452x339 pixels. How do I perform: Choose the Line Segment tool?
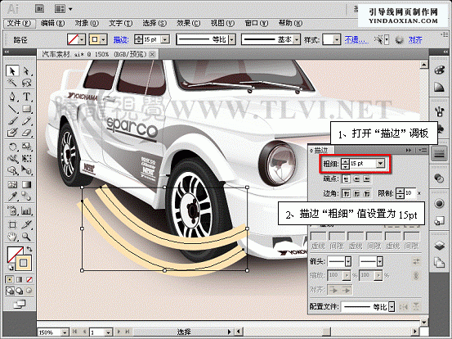click(12, 109)
